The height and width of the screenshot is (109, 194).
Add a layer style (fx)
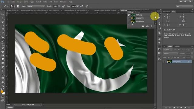[170, 108]
